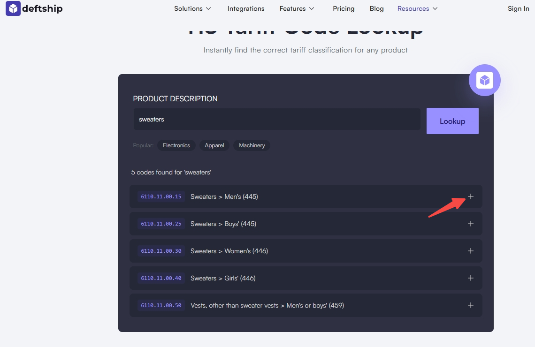The image size is (535, 347).
Task: Expand the Vests row plus icon
Action: pos(470,305)
